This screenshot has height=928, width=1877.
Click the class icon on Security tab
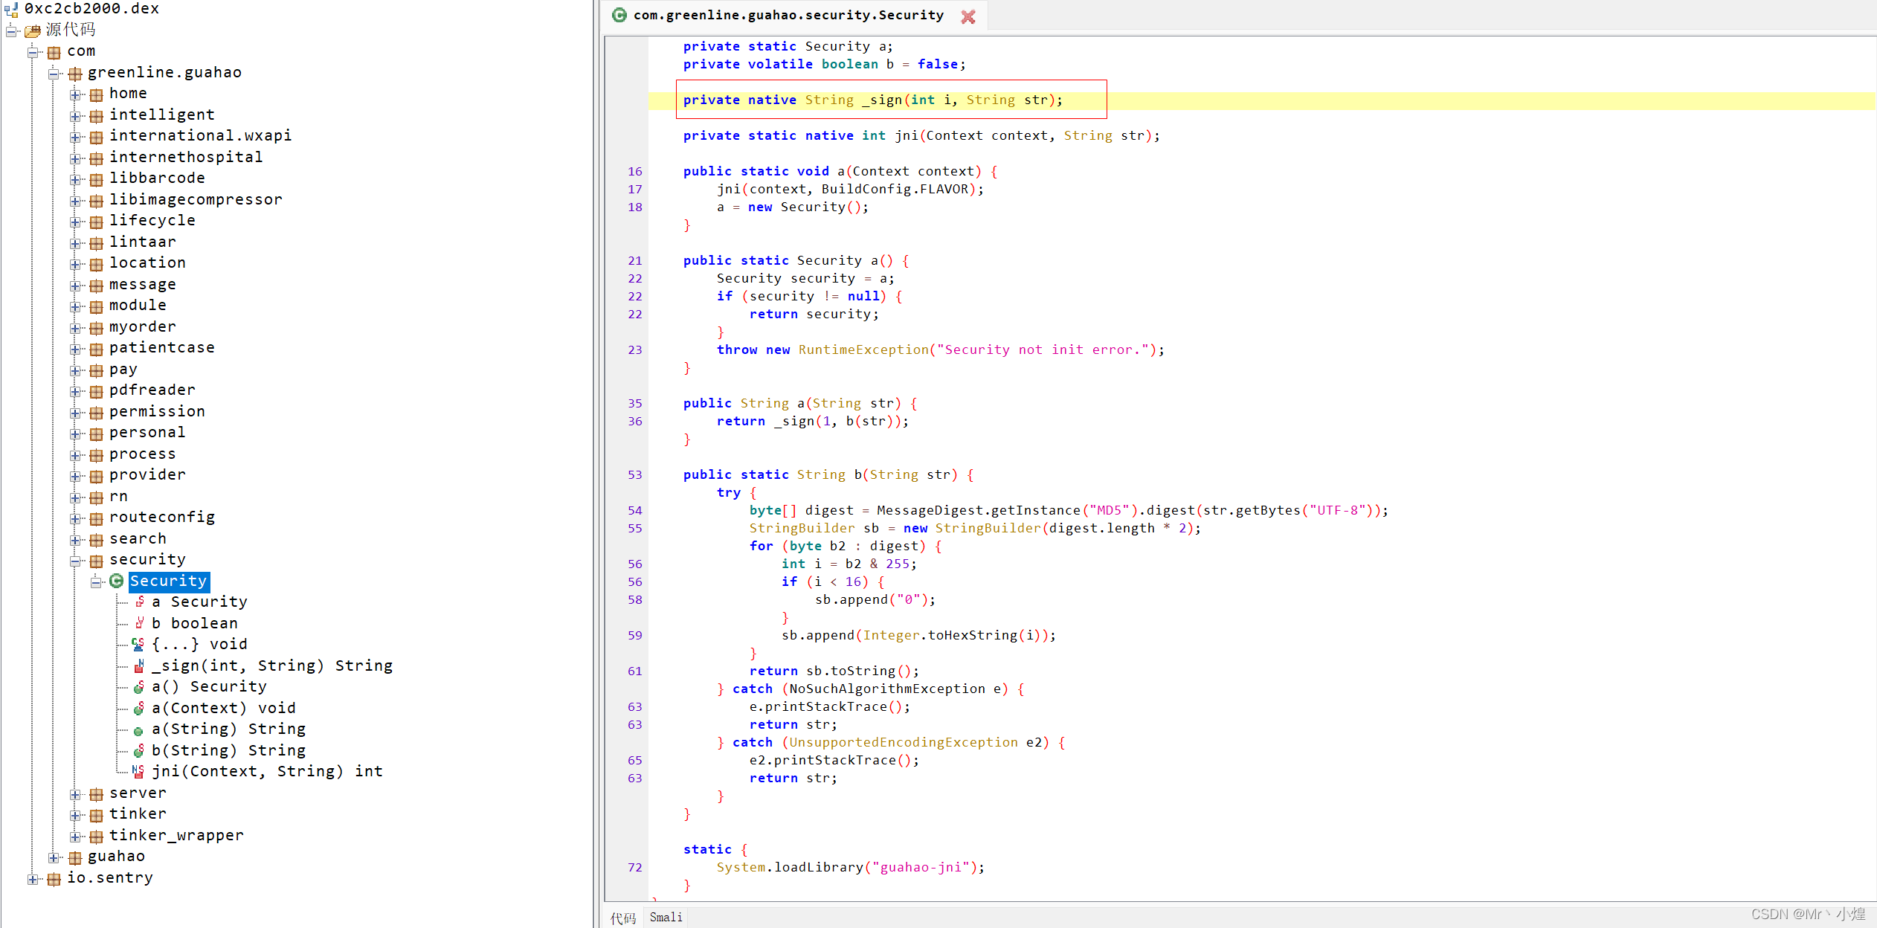click(619, 15)
